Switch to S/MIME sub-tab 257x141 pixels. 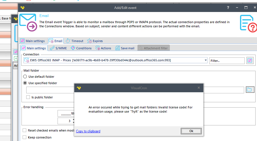coord(58,48)
